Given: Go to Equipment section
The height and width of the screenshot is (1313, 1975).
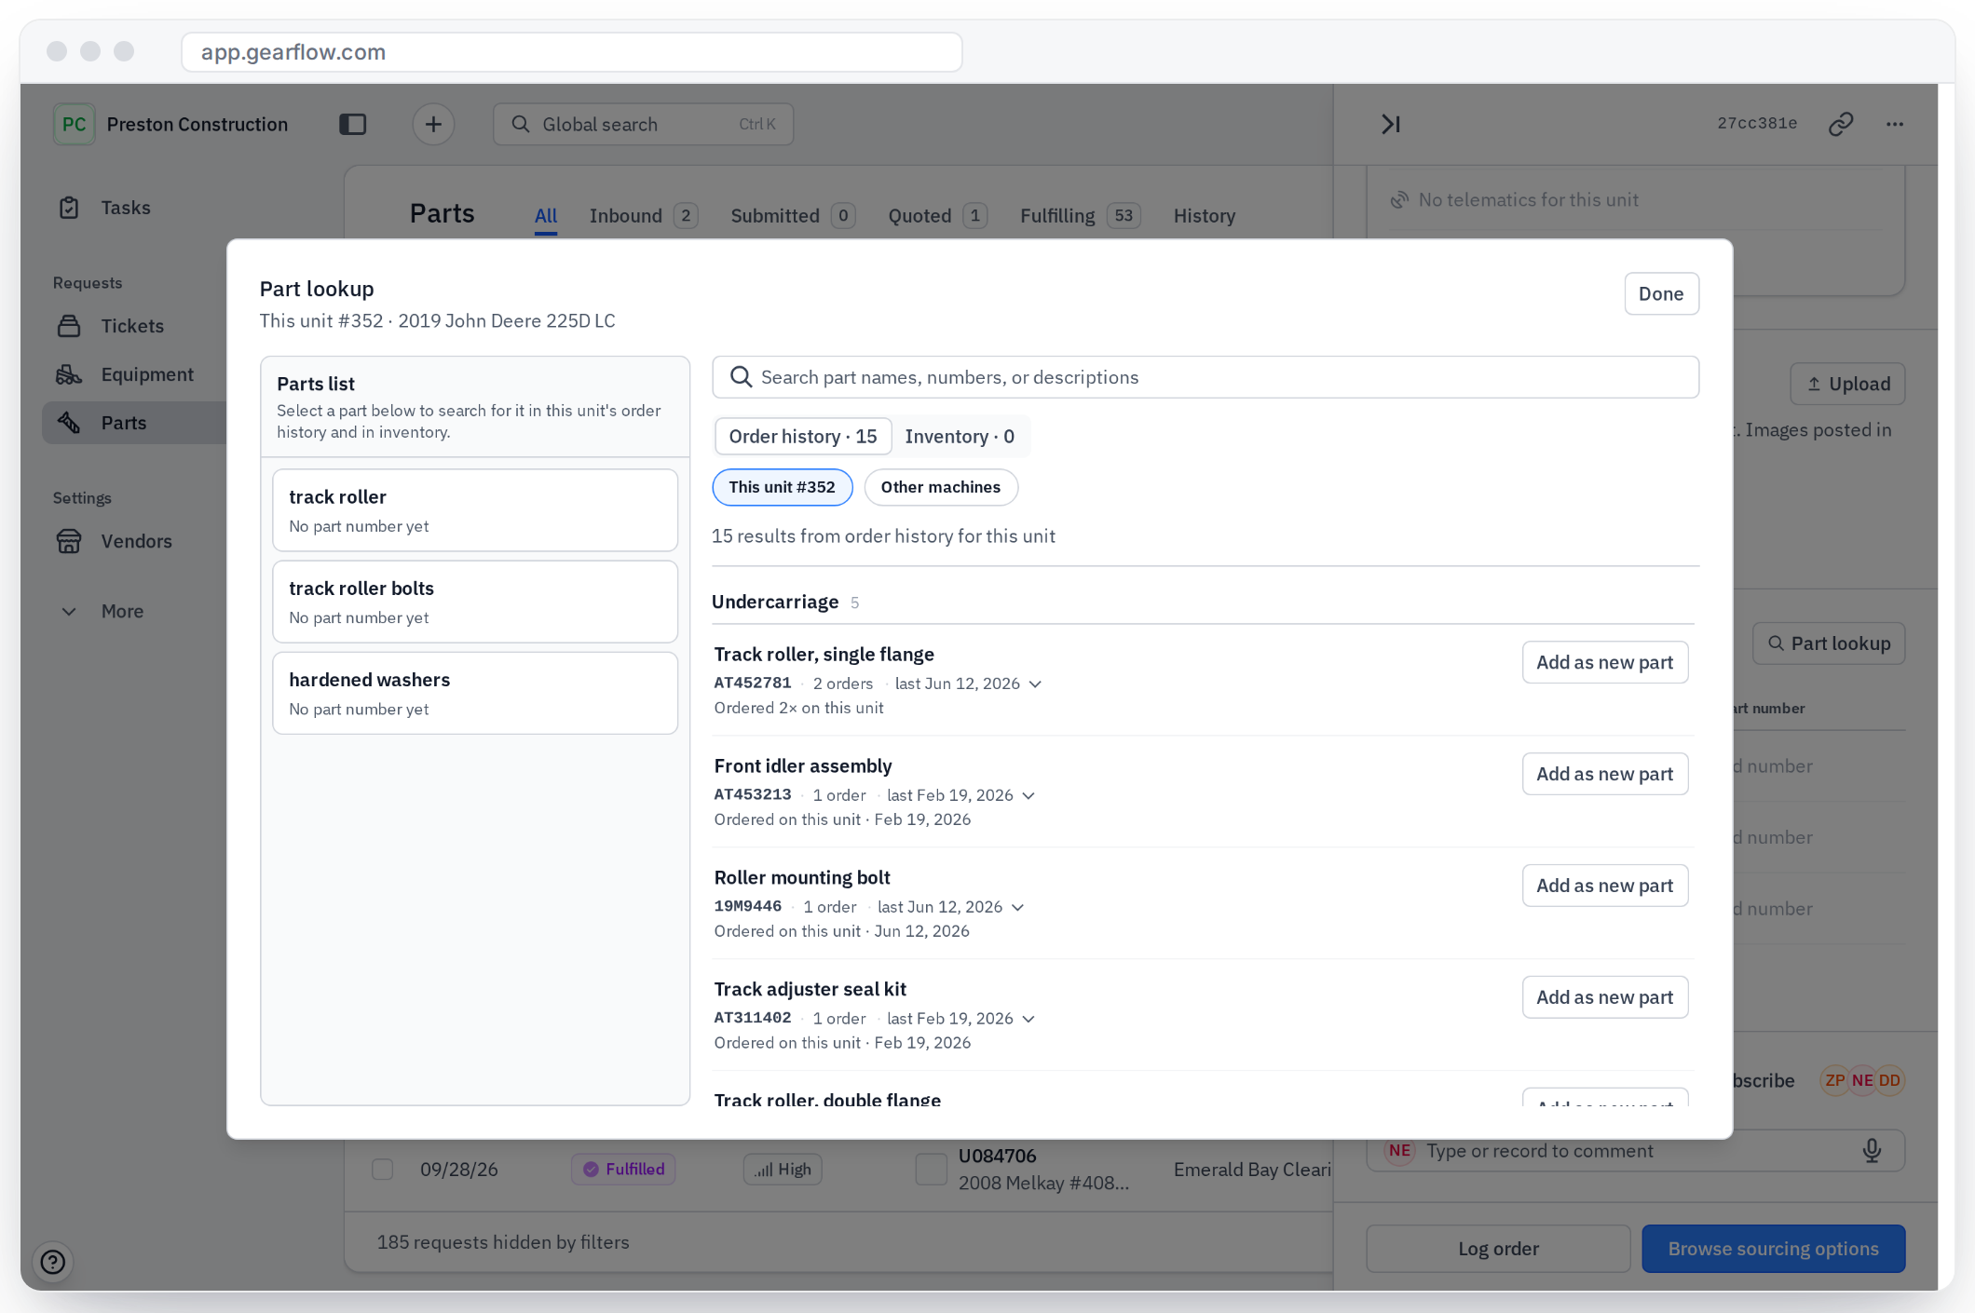Looking at the screenshot, I should 146,374.
